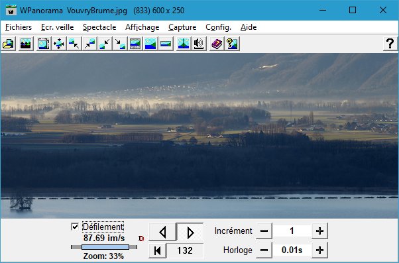Click the arrow-to-lower-left position icon
The height and width of the screenshot is (263, 399).
[x=105, y=44]
